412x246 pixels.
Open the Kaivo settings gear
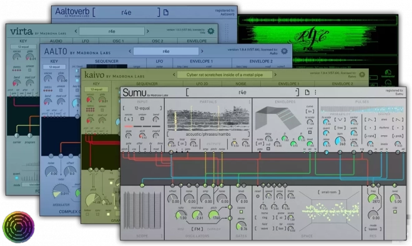[x=362, y=75]
